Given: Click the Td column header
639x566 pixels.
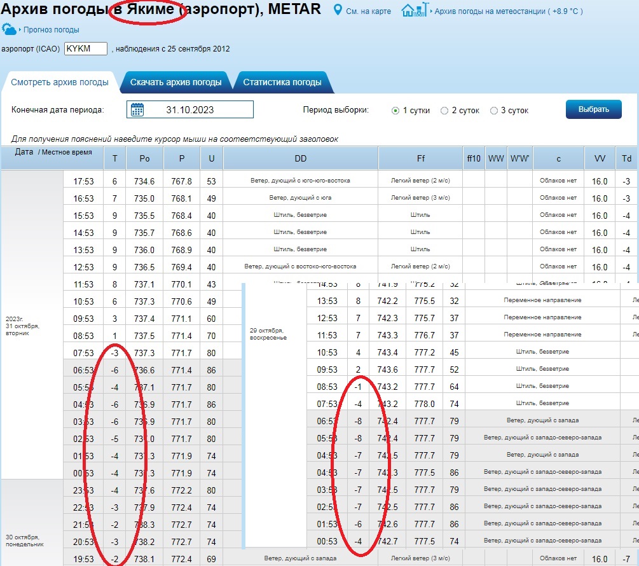Looking at the screenshot, I should coord(626,158).
